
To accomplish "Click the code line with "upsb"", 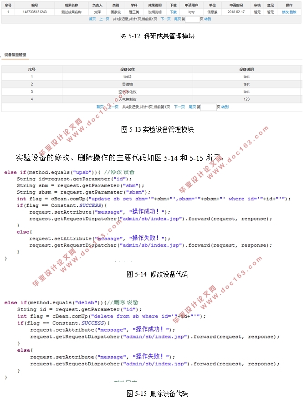I will 69,172.
